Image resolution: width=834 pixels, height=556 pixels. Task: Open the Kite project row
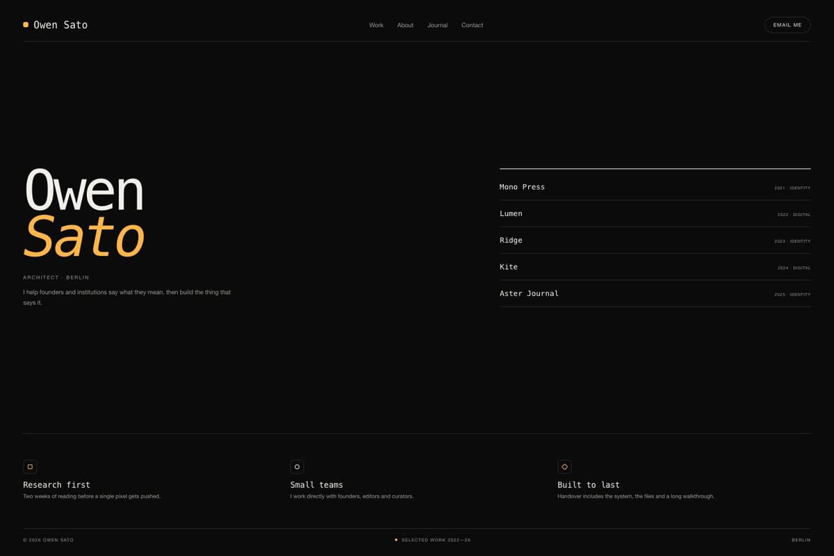pyautogui.click(x=655, y=267)
